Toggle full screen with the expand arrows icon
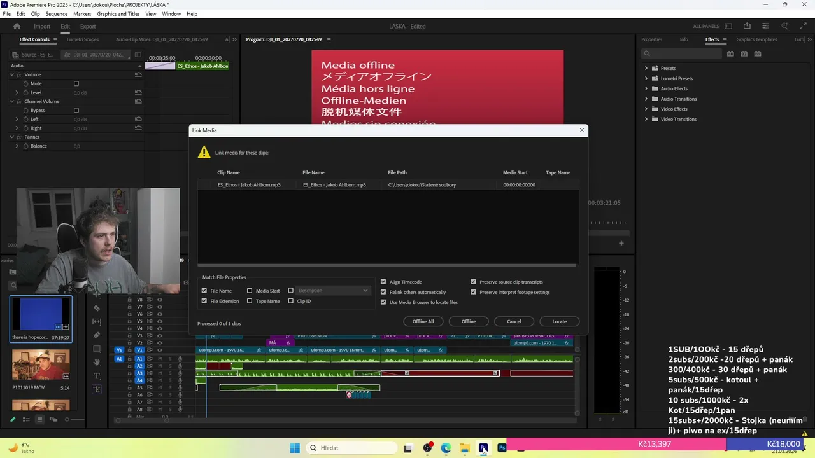815x458 pixels. tap(804, 26)
